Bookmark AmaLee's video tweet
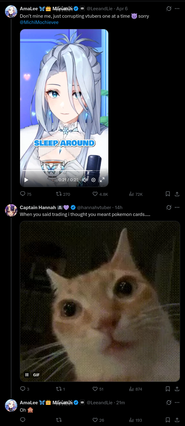The width and height of the screenshot is (185, 426). [x=168, y=194]
